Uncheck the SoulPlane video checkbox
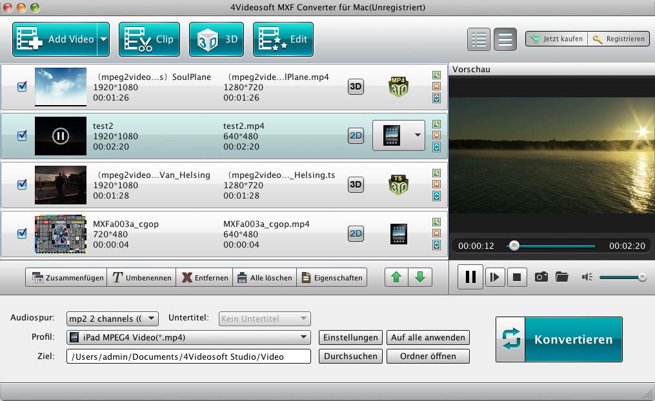This screenshot has width=655, height=401. (22, 87)
